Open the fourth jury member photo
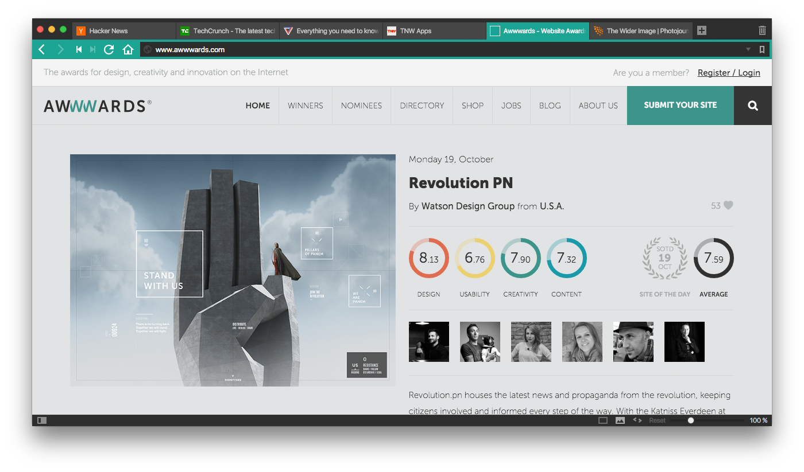Viewport: 804px width, 472px height. click(x=582, y=342)
